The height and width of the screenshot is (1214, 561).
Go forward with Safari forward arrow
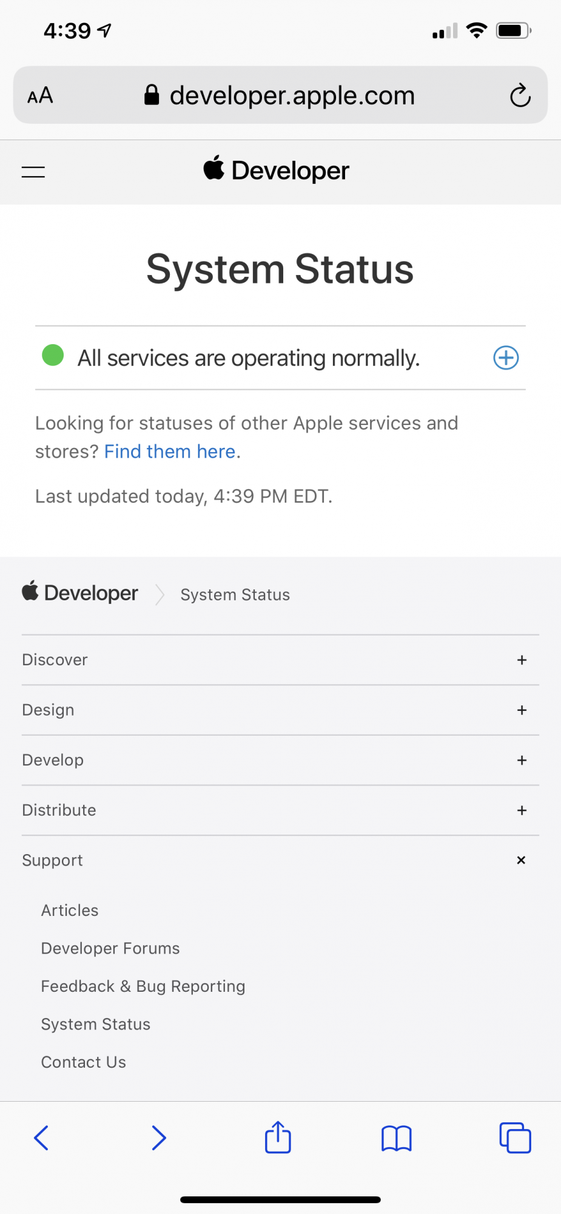point(158,1138)
